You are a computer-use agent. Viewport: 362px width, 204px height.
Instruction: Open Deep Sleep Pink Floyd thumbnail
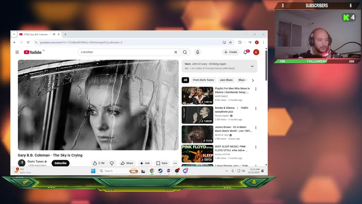point(197,154)
